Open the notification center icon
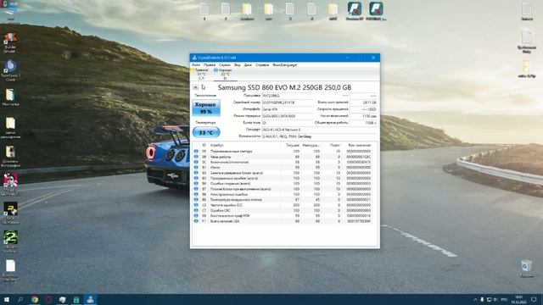 pos(534,299)
